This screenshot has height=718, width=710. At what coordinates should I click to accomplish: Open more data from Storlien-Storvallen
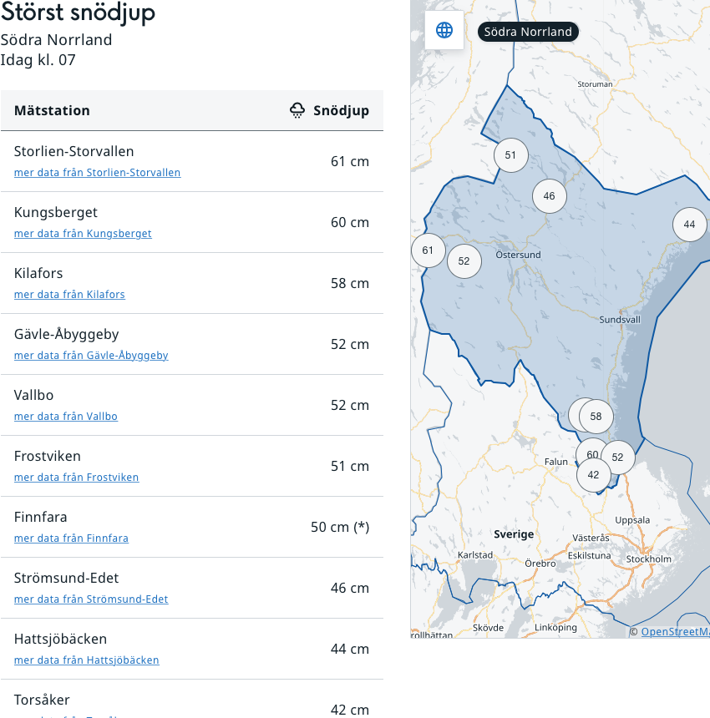(97, 173)
